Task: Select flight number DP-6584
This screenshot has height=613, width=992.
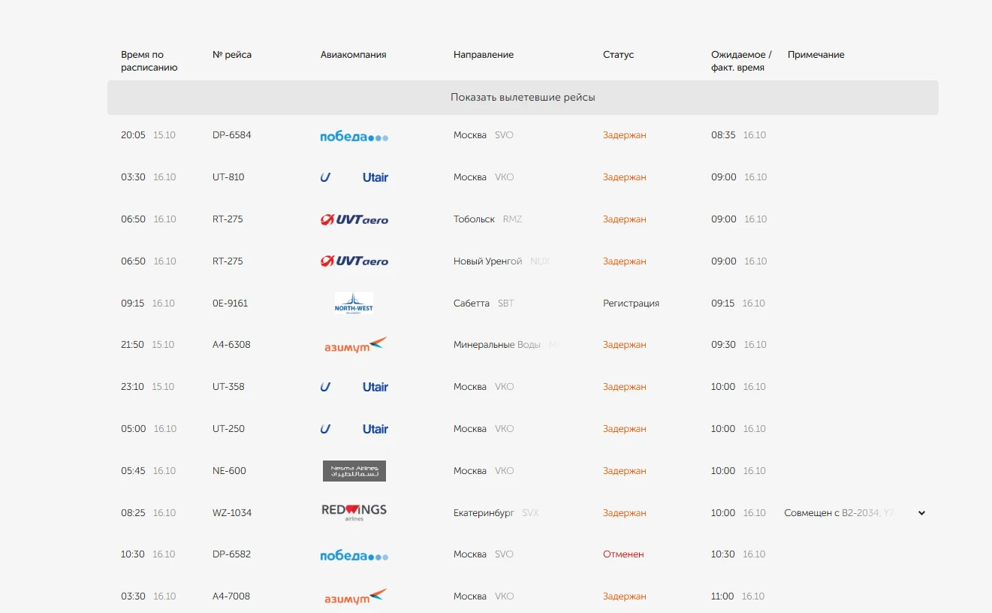Action: coord(232,135)
